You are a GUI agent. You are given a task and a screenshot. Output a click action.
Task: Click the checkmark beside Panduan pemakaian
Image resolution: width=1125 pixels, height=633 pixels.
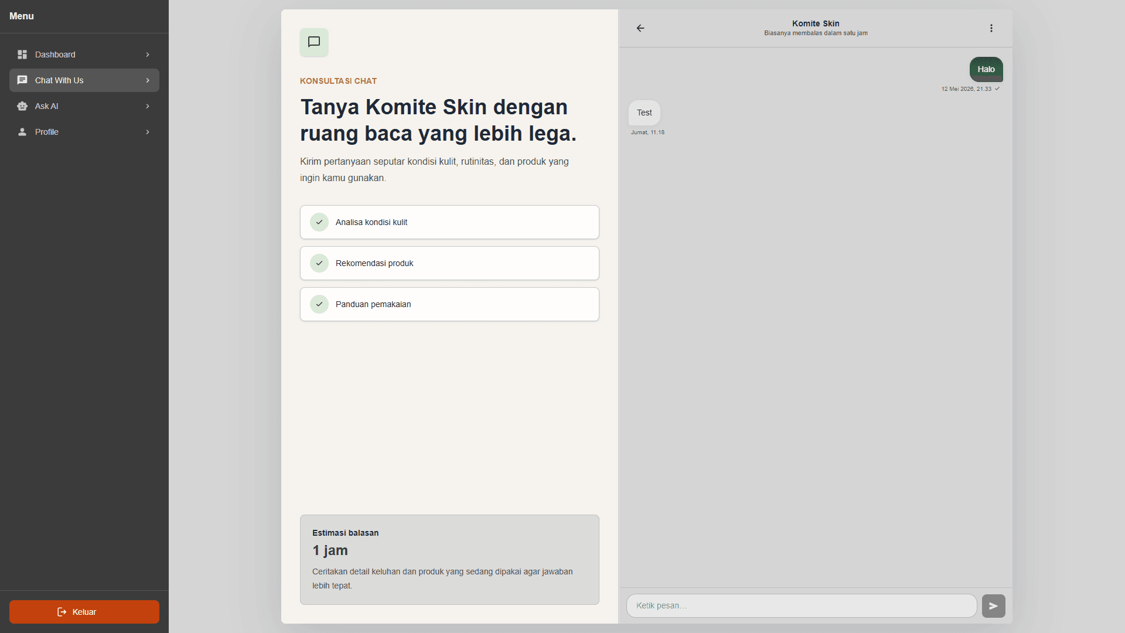[319, 304]
